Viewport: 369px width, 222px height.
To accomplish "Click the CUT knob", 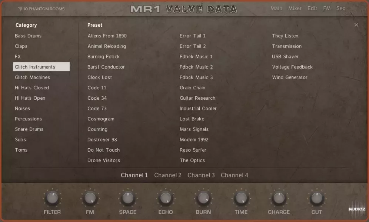I will (316, 199).
